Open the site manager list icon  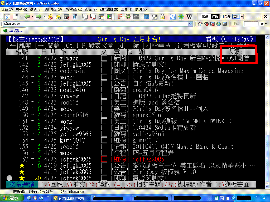[7, 17]
